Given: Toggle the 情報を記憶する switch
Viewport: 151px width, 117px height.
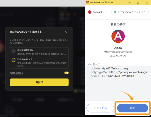Looking at the screenshot, I should pyautogui.click(x=66, y=73).
